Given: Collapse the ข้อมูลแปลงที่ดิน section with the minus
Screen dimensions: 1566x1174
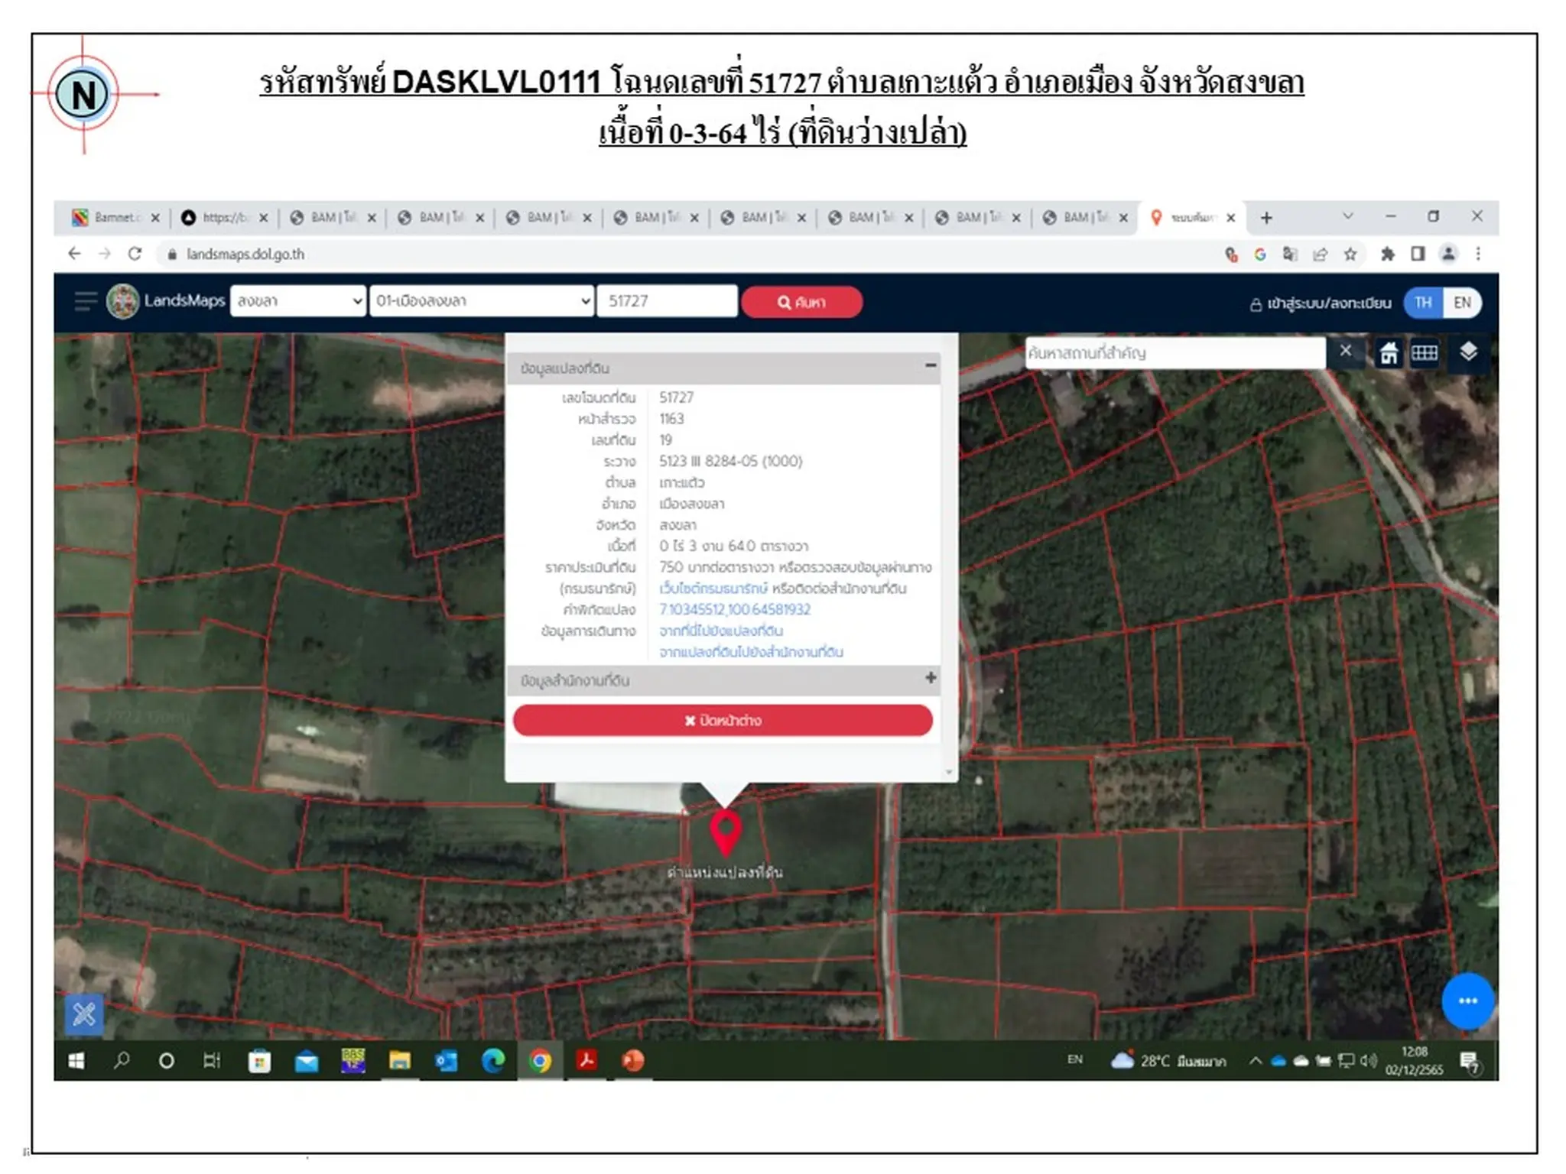Looking at the screenshot, I should tap(931, 365).
